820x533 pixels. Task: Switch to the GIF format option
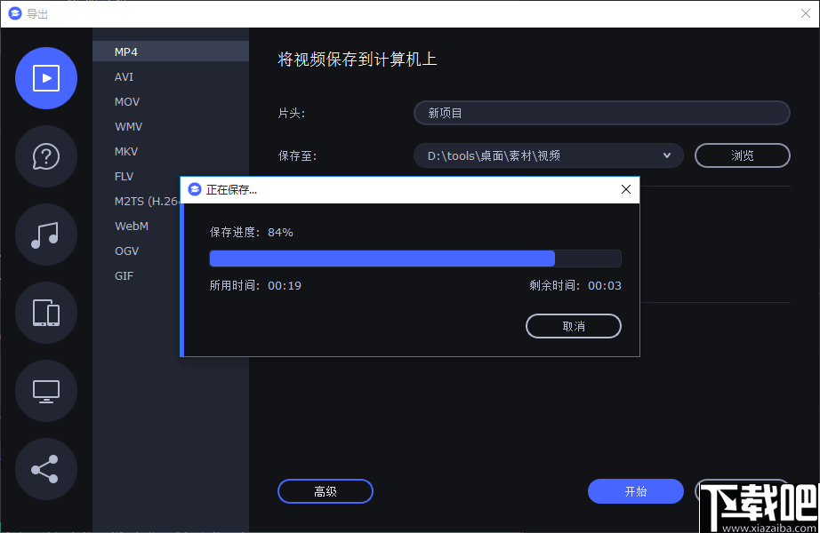[x=124, y=275]
